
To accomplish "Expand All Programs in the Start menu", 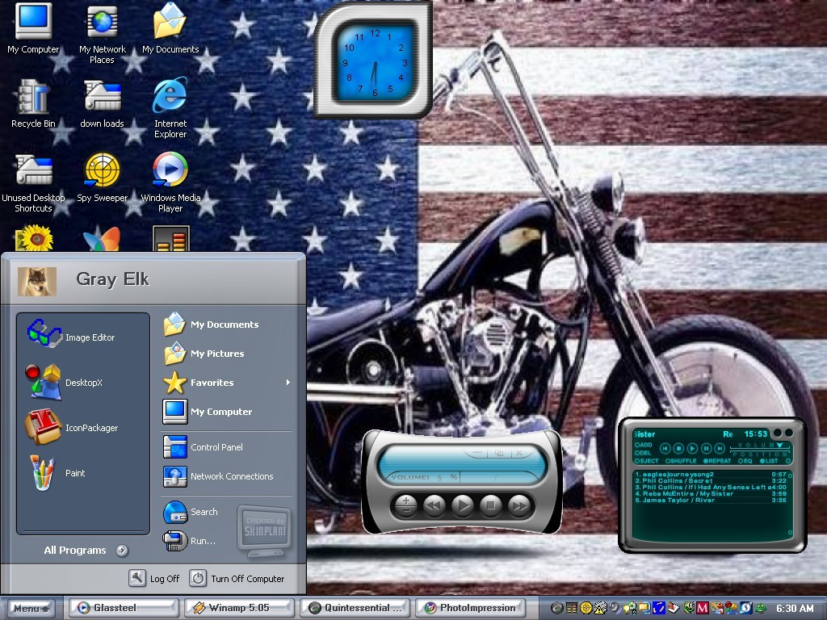I will click(86, 550).
